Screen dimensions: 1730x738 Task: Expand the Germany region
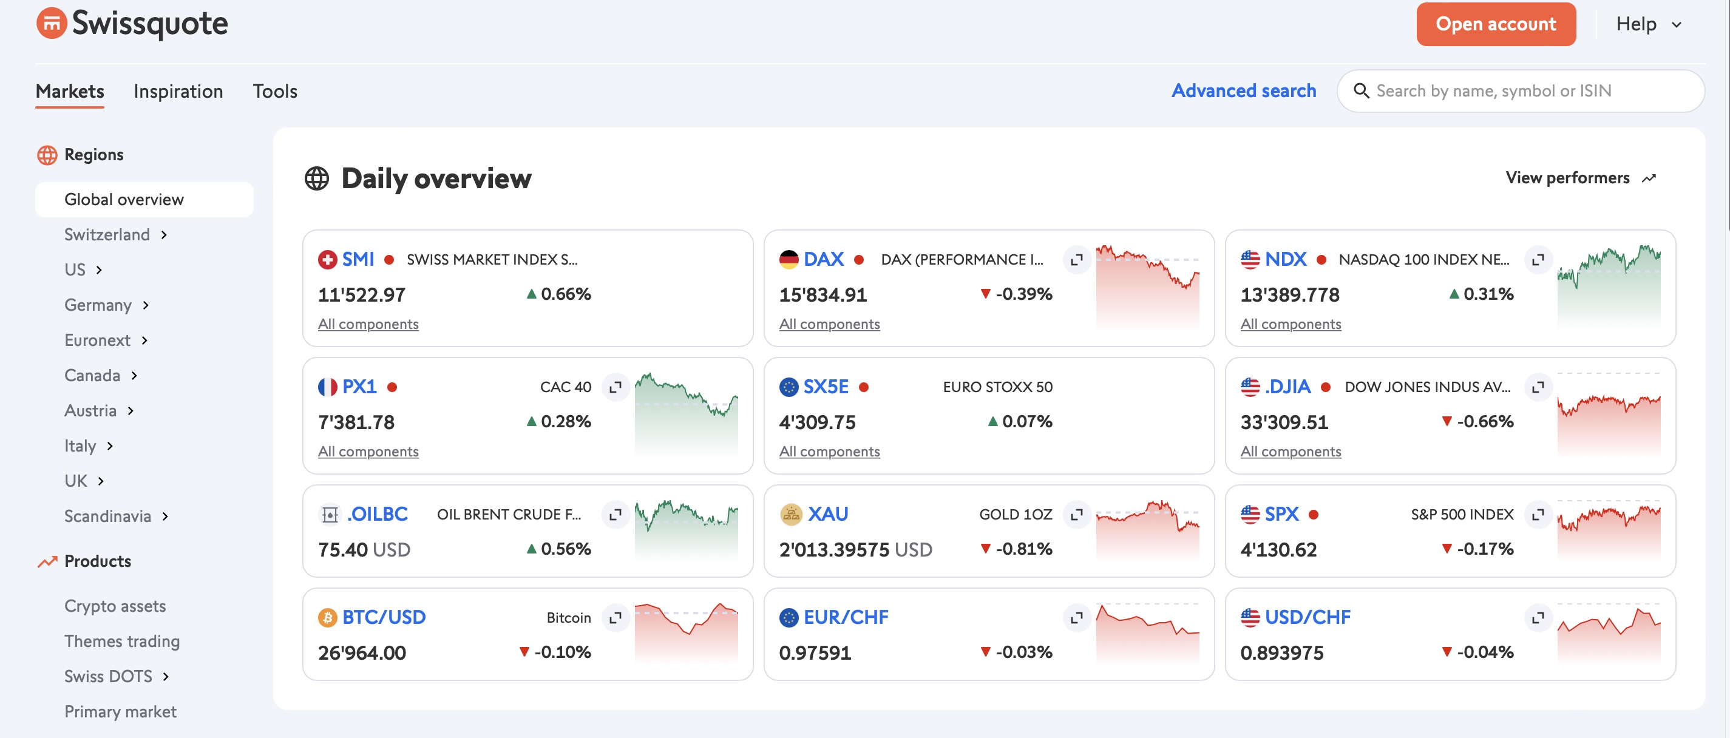click(x=146, y=305)
